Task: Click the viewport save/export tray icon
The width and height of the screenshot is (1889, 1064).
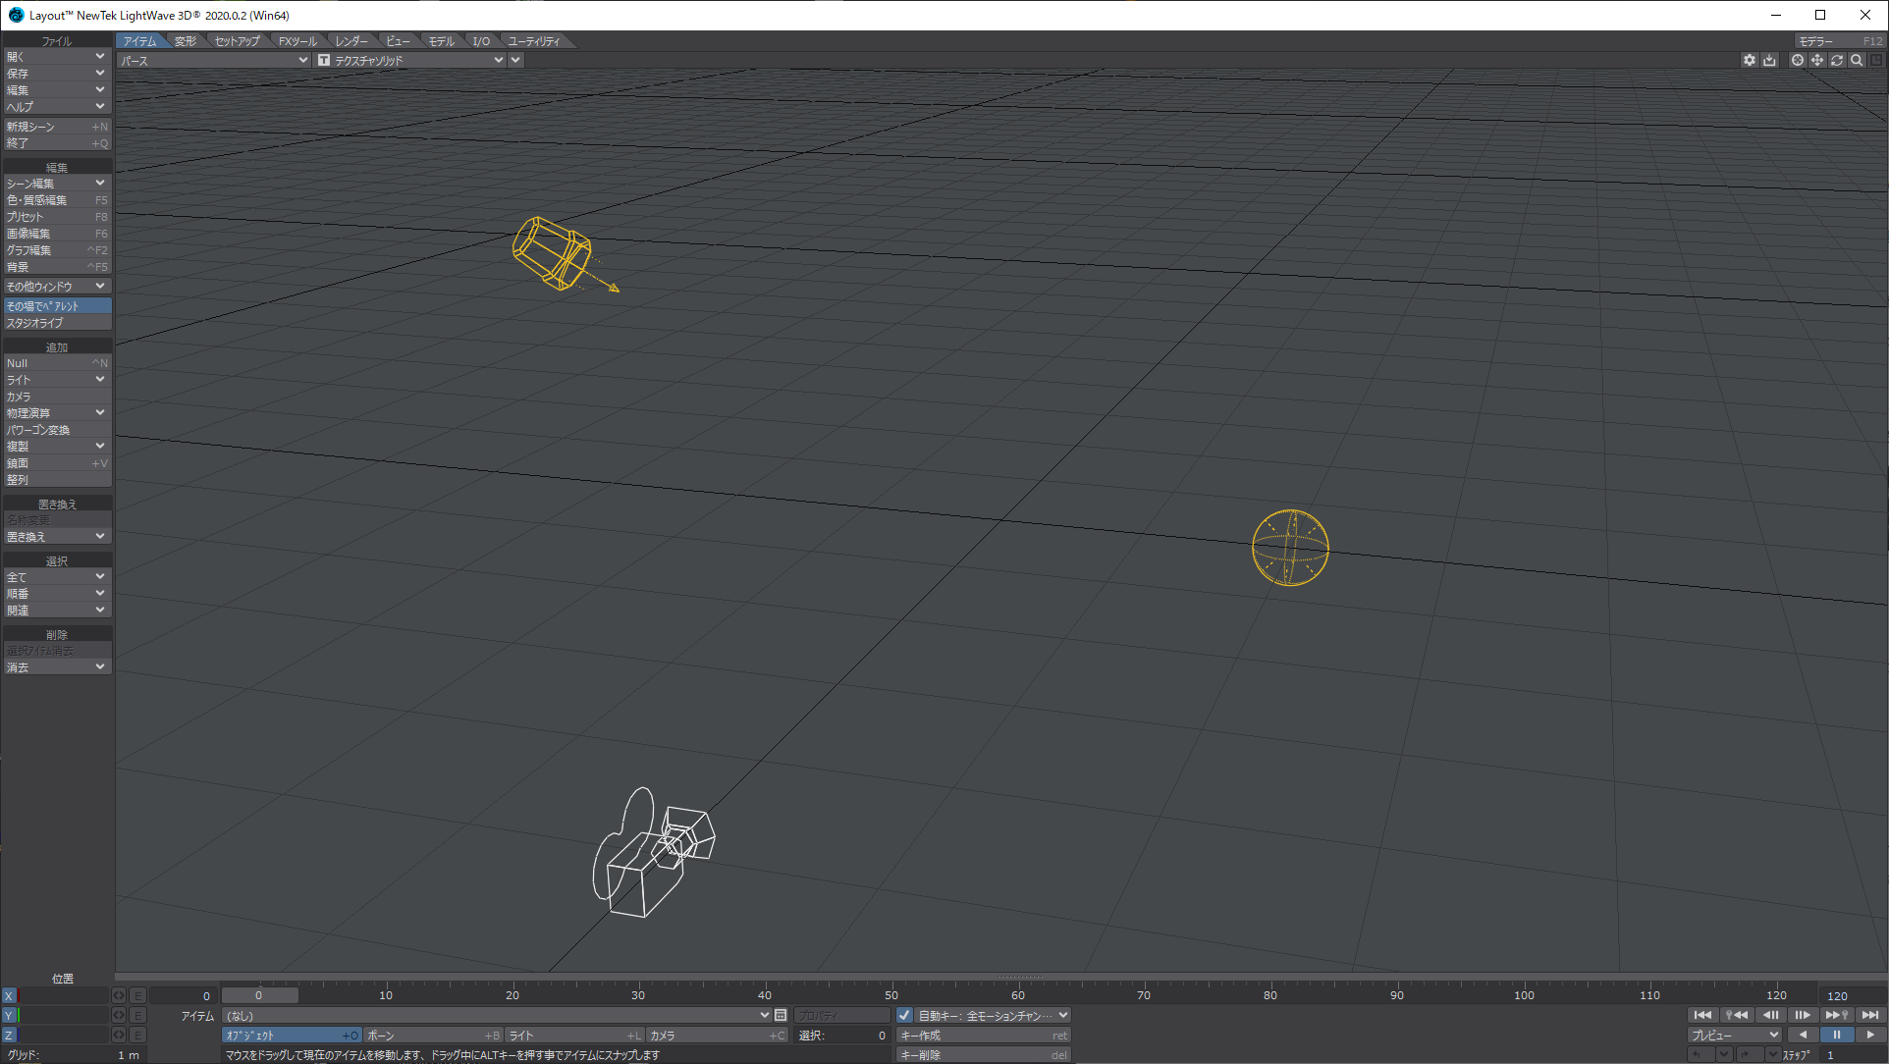Action: point(1769,60)
